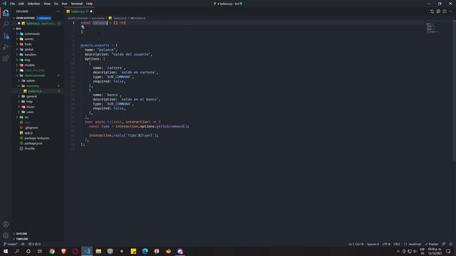Collapse the economy folder

(x=38, y=86)
